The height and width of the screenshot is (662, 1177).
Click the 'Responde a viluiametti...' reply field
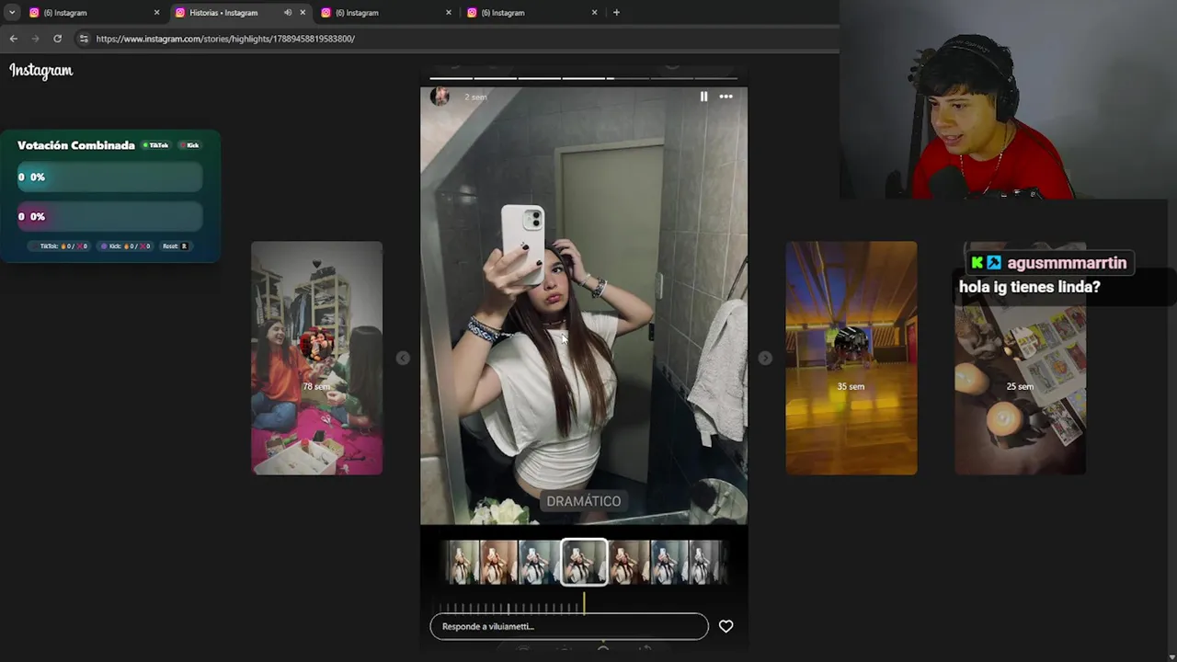tap(569, 626)
